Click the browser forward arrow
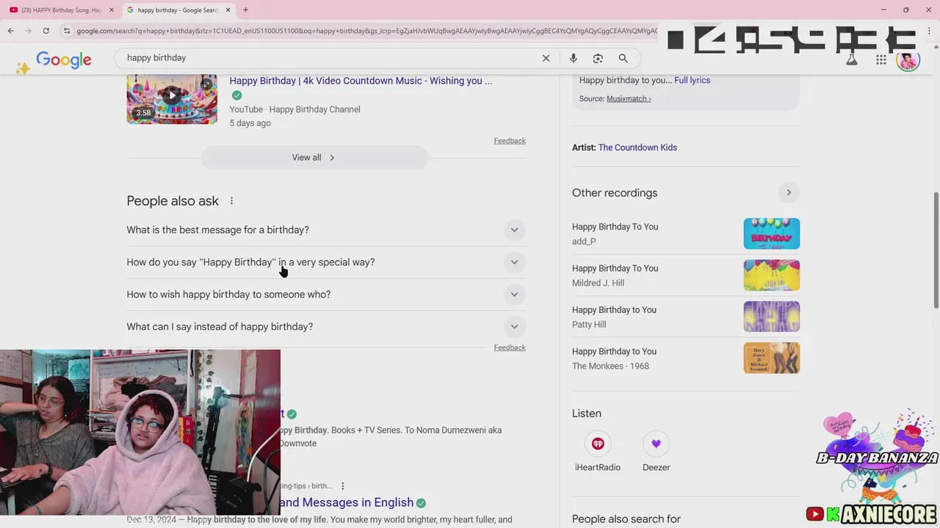The height and width of the screenshot is (528, 940). pos(28,31)
